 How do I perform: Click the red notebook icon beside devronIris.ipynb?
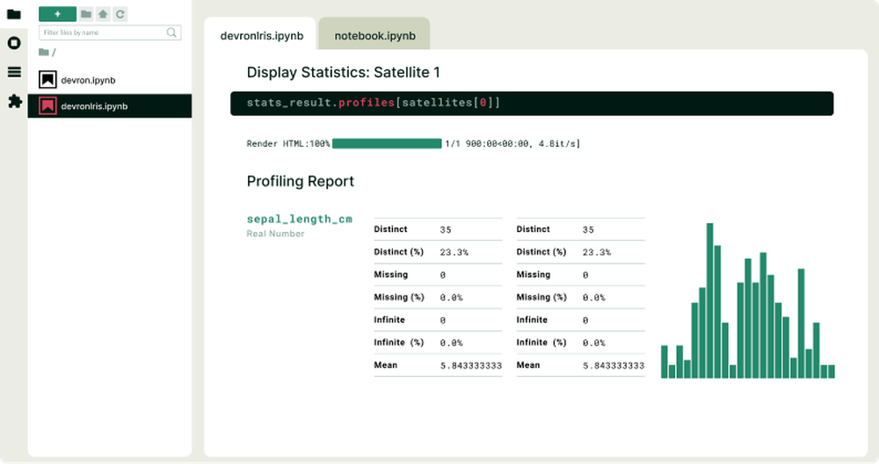(47, 106)
